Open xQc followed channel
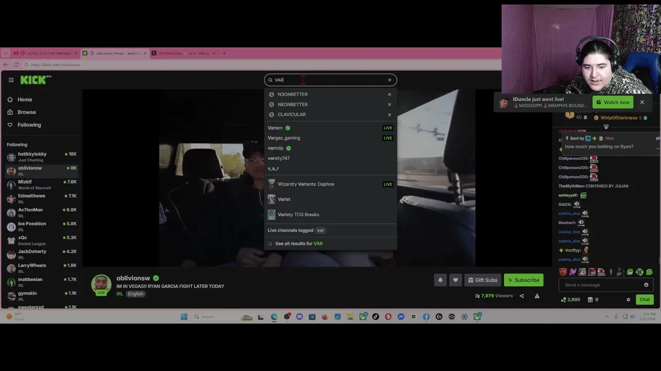The image size is (661, 371). [41, 240]
